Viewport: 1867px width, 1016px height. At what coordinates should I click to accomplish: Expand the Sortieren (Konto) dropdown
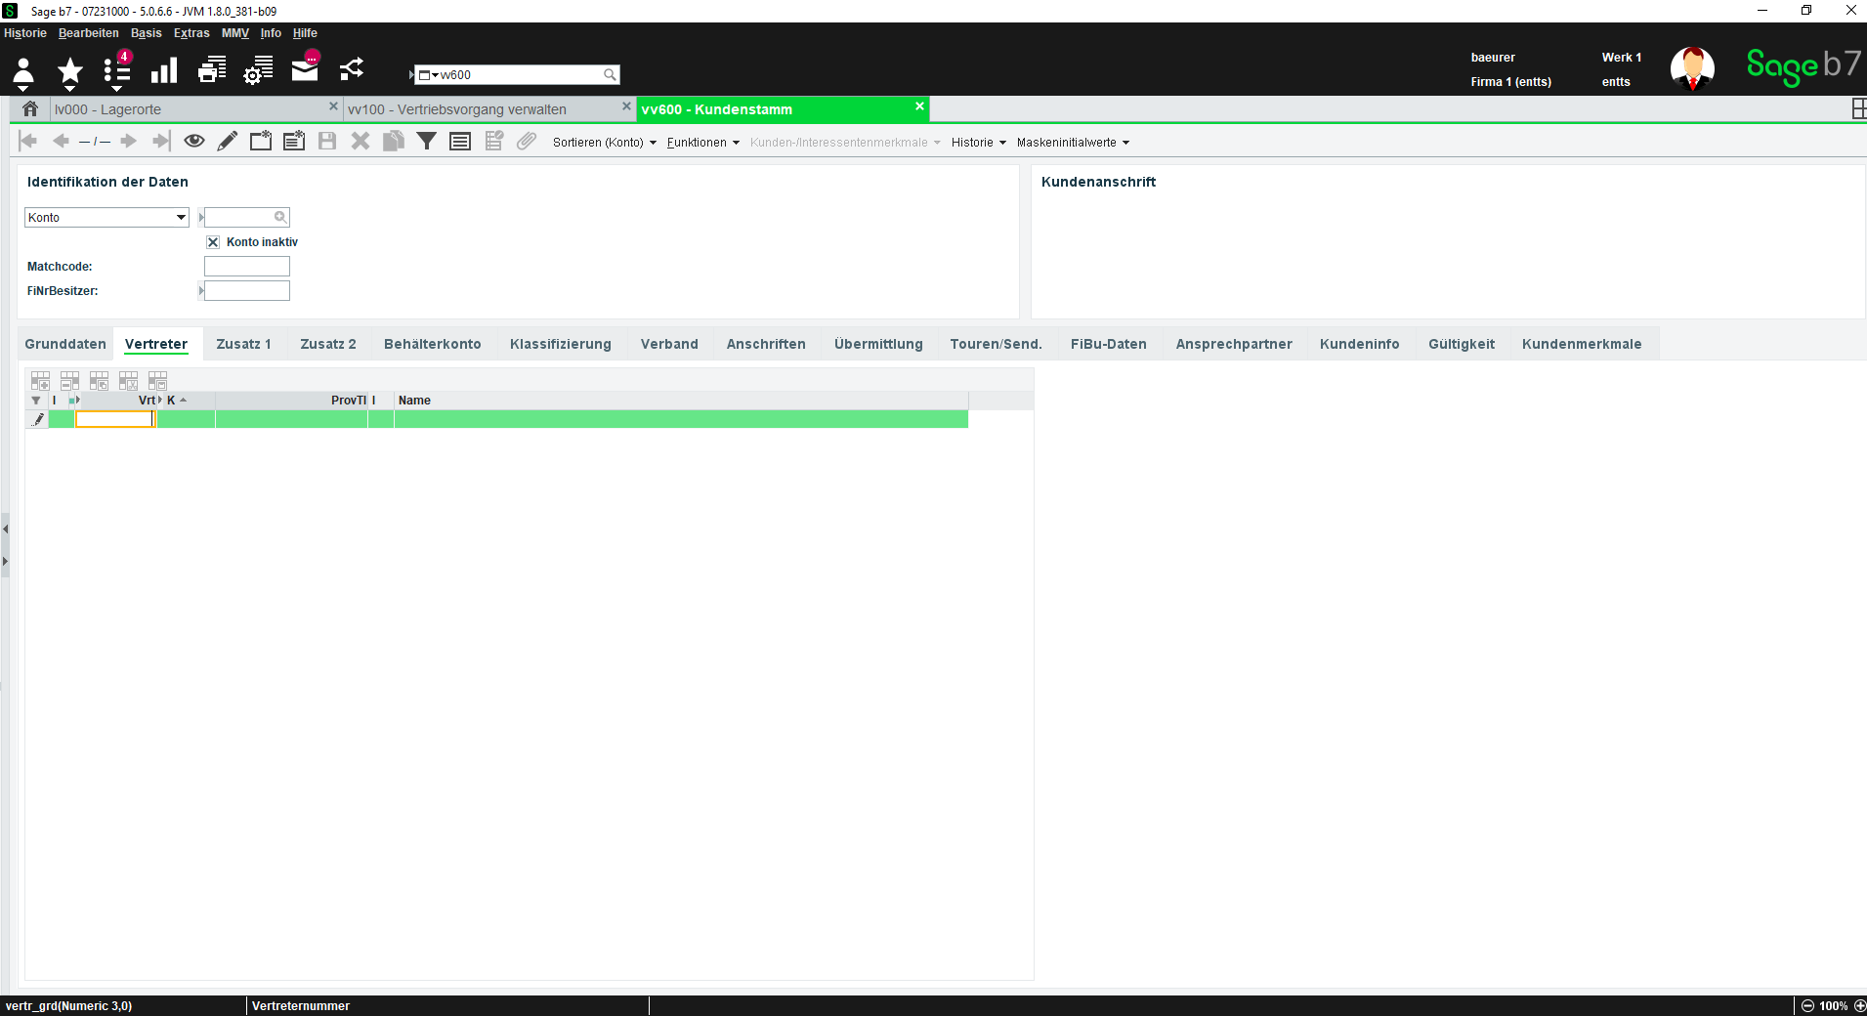[x=604, y=143]
